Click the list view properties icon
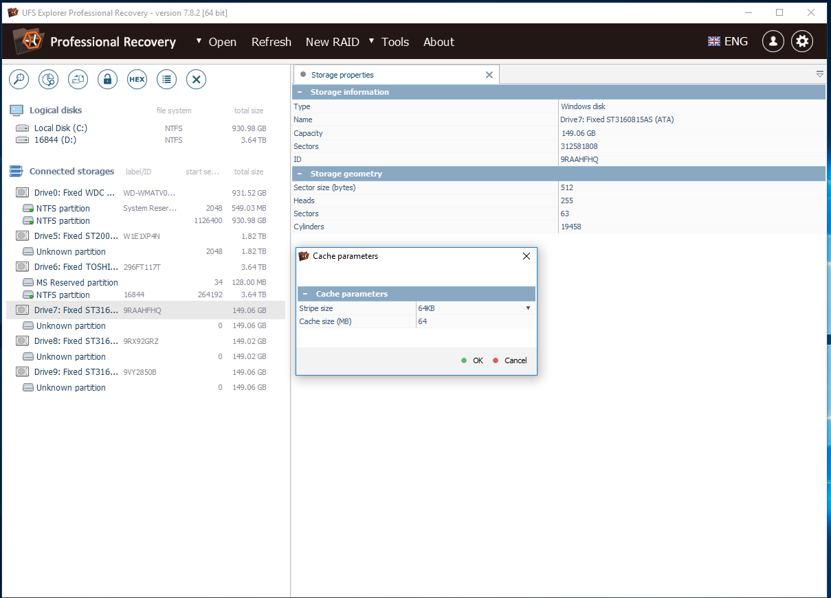Viewport: 831px width, 598px height. coord(166,80)
